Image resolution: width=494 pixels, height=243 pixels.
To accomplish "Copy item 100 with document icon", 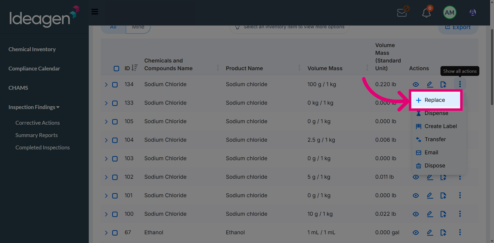I will point(443,214).
